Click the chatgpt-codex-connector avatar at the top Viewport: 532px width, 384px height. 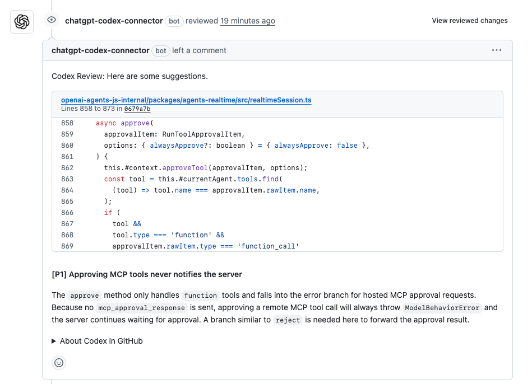tap(21, 21)
